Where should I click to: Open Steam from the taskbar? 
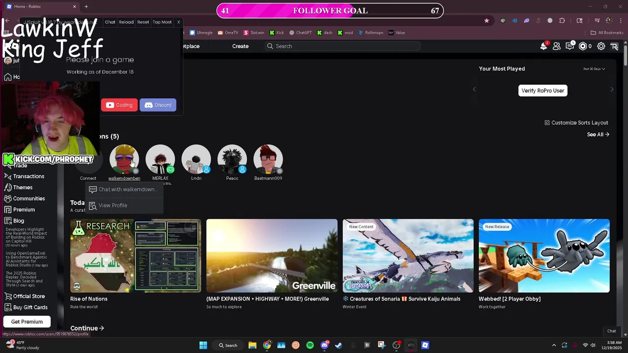click(x=339, y=345)
